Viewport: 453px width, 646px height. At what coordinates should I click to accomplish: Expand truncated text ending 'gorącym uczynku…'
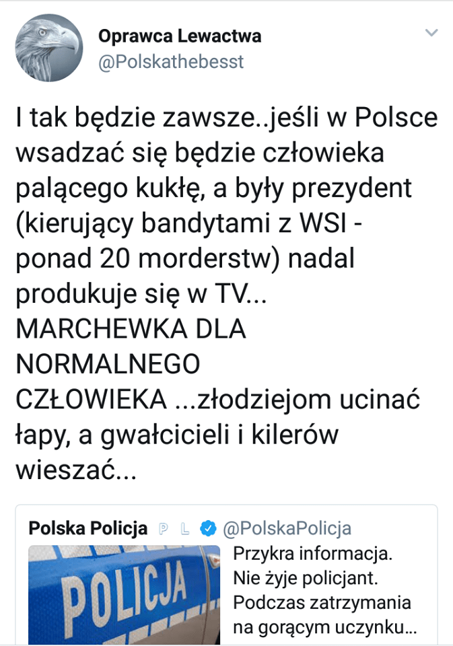coord(326,628)
